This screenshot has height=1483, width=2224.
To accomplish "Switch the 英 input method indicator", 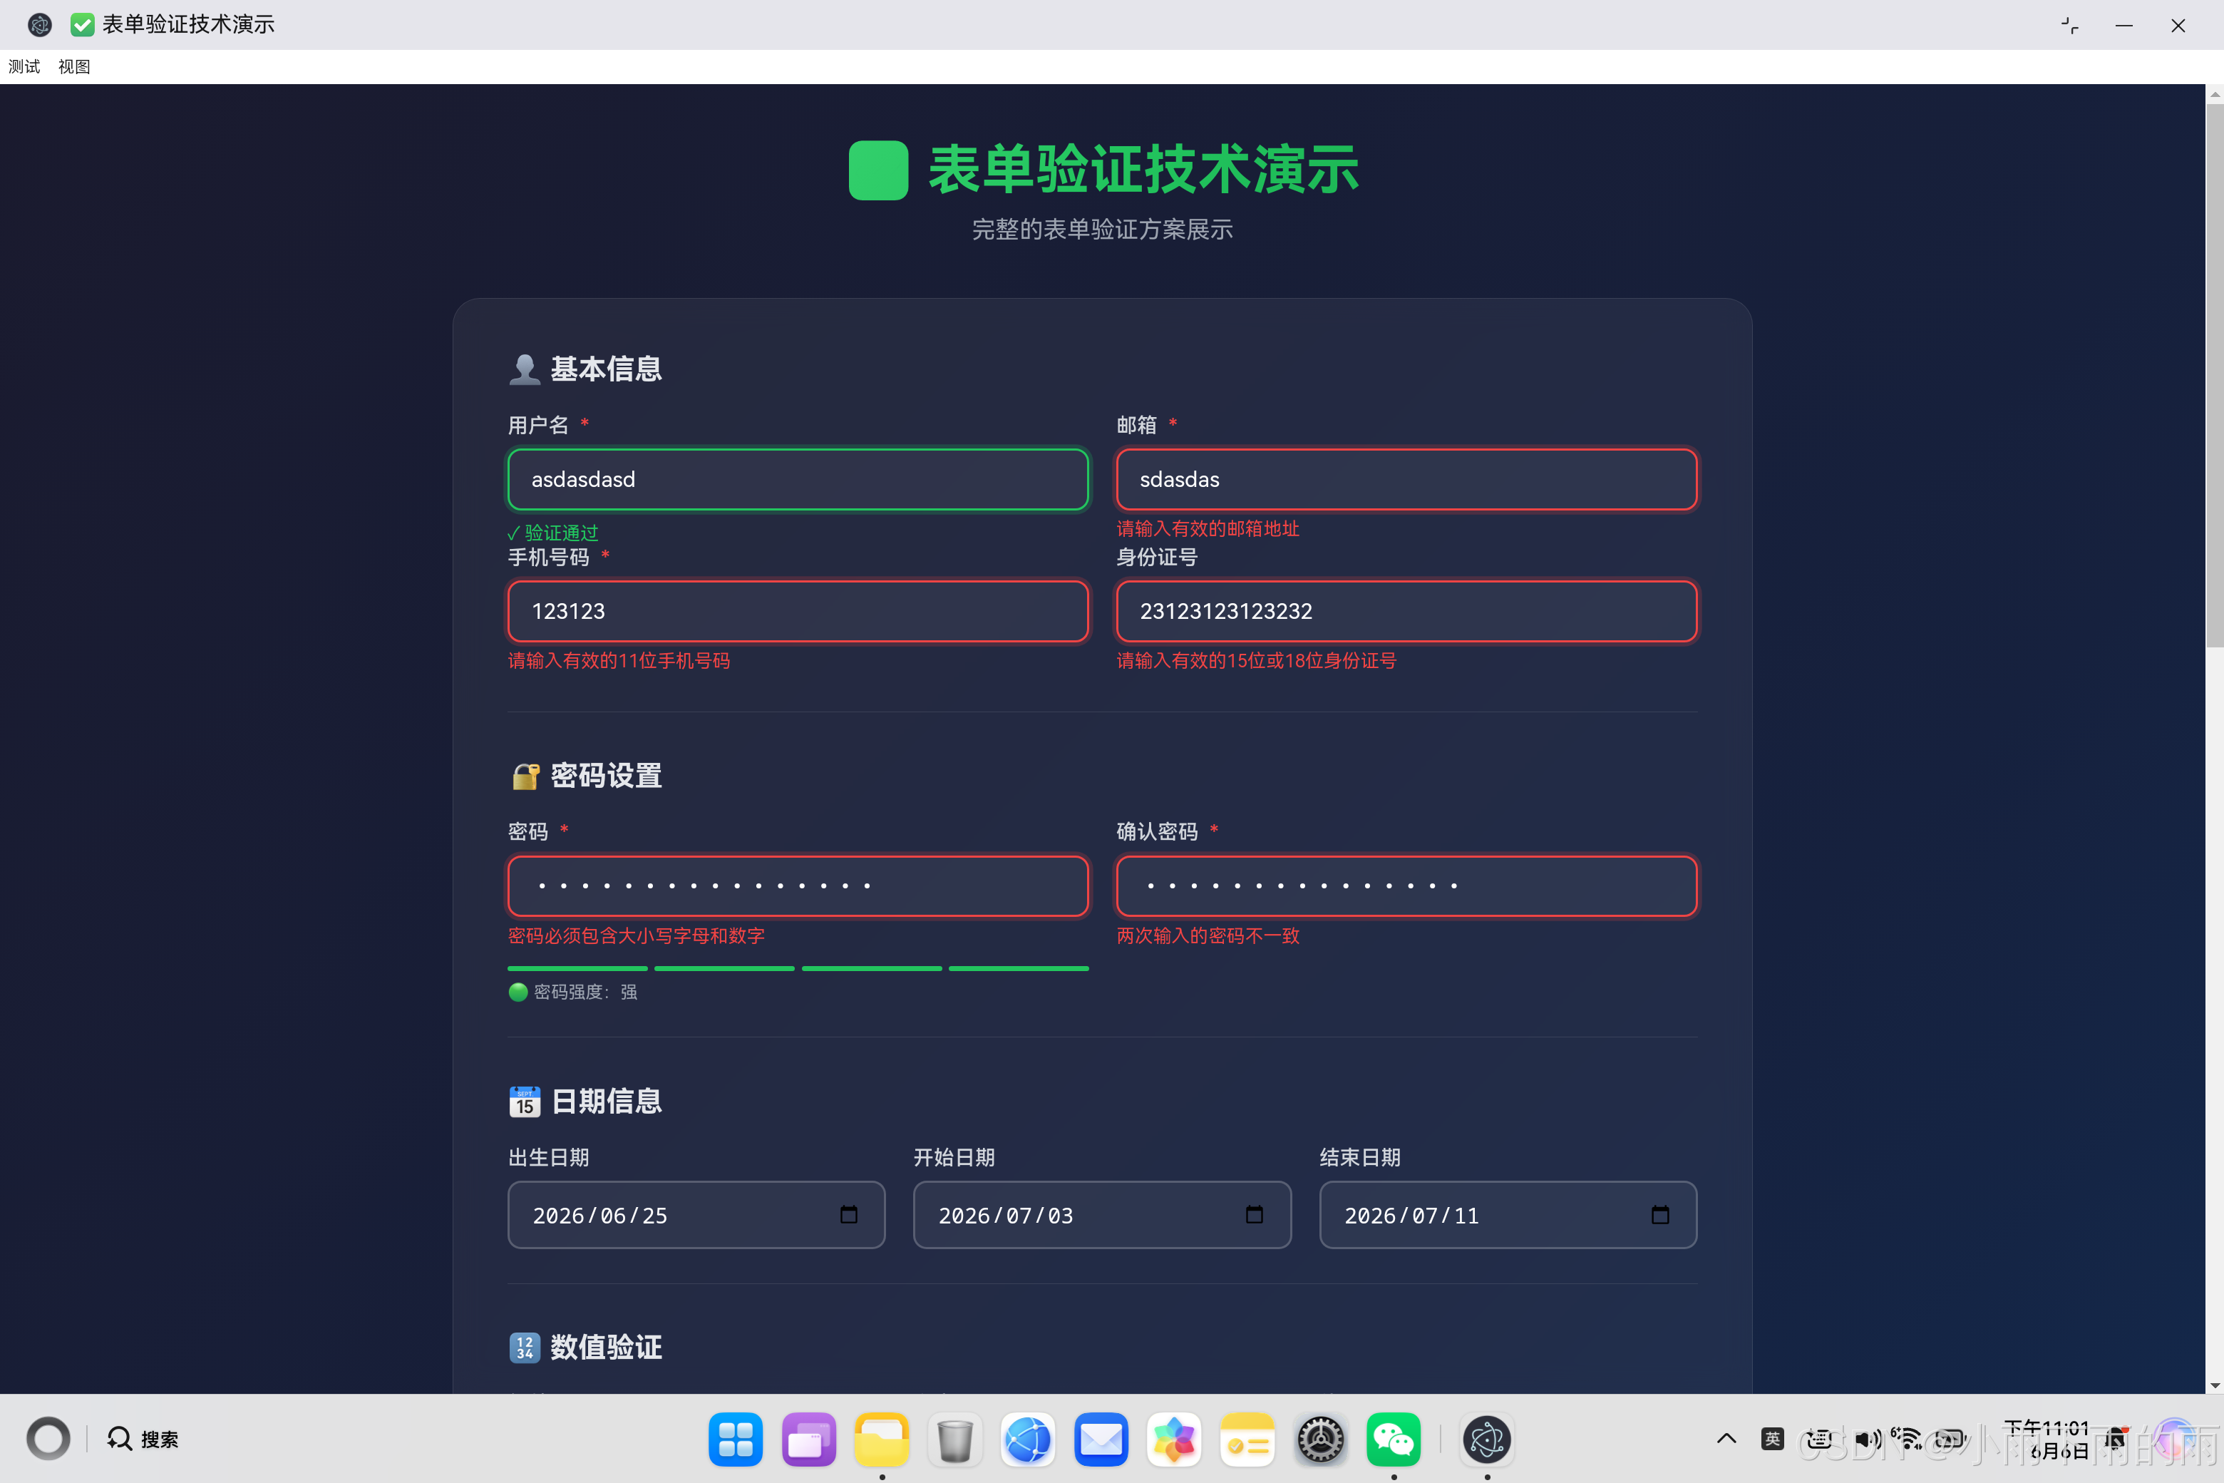I will tap(1773, 1439).
